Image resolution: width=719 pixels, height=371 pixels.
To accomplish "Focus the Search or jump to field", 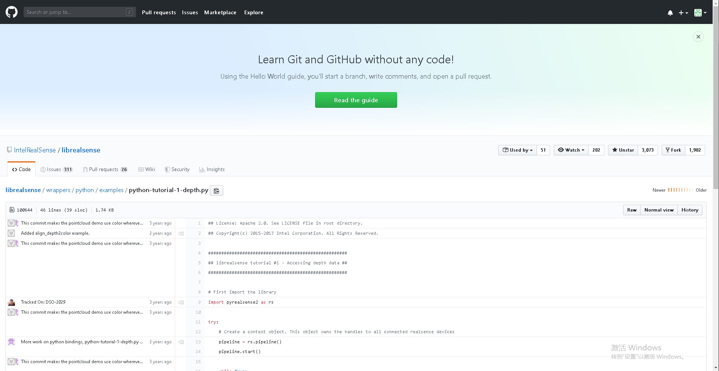I will pos(79,12).
